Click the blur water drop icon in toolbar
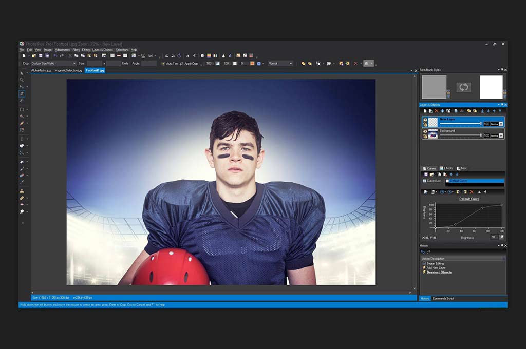The height and width of the screenshot is (349, 526). [230, 56]
